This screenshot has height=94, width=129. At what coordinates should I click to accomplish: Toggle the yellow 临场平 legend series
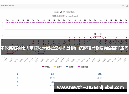[x=58, y=66]
